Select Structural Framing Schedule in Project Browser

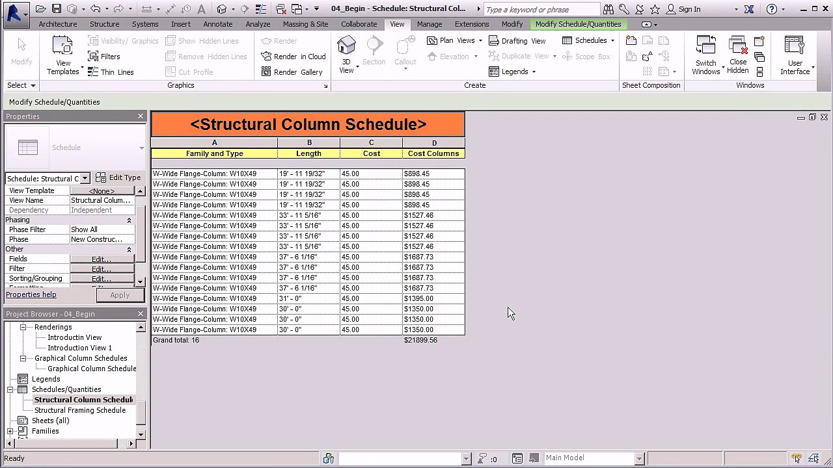click(x=79, y=410)
